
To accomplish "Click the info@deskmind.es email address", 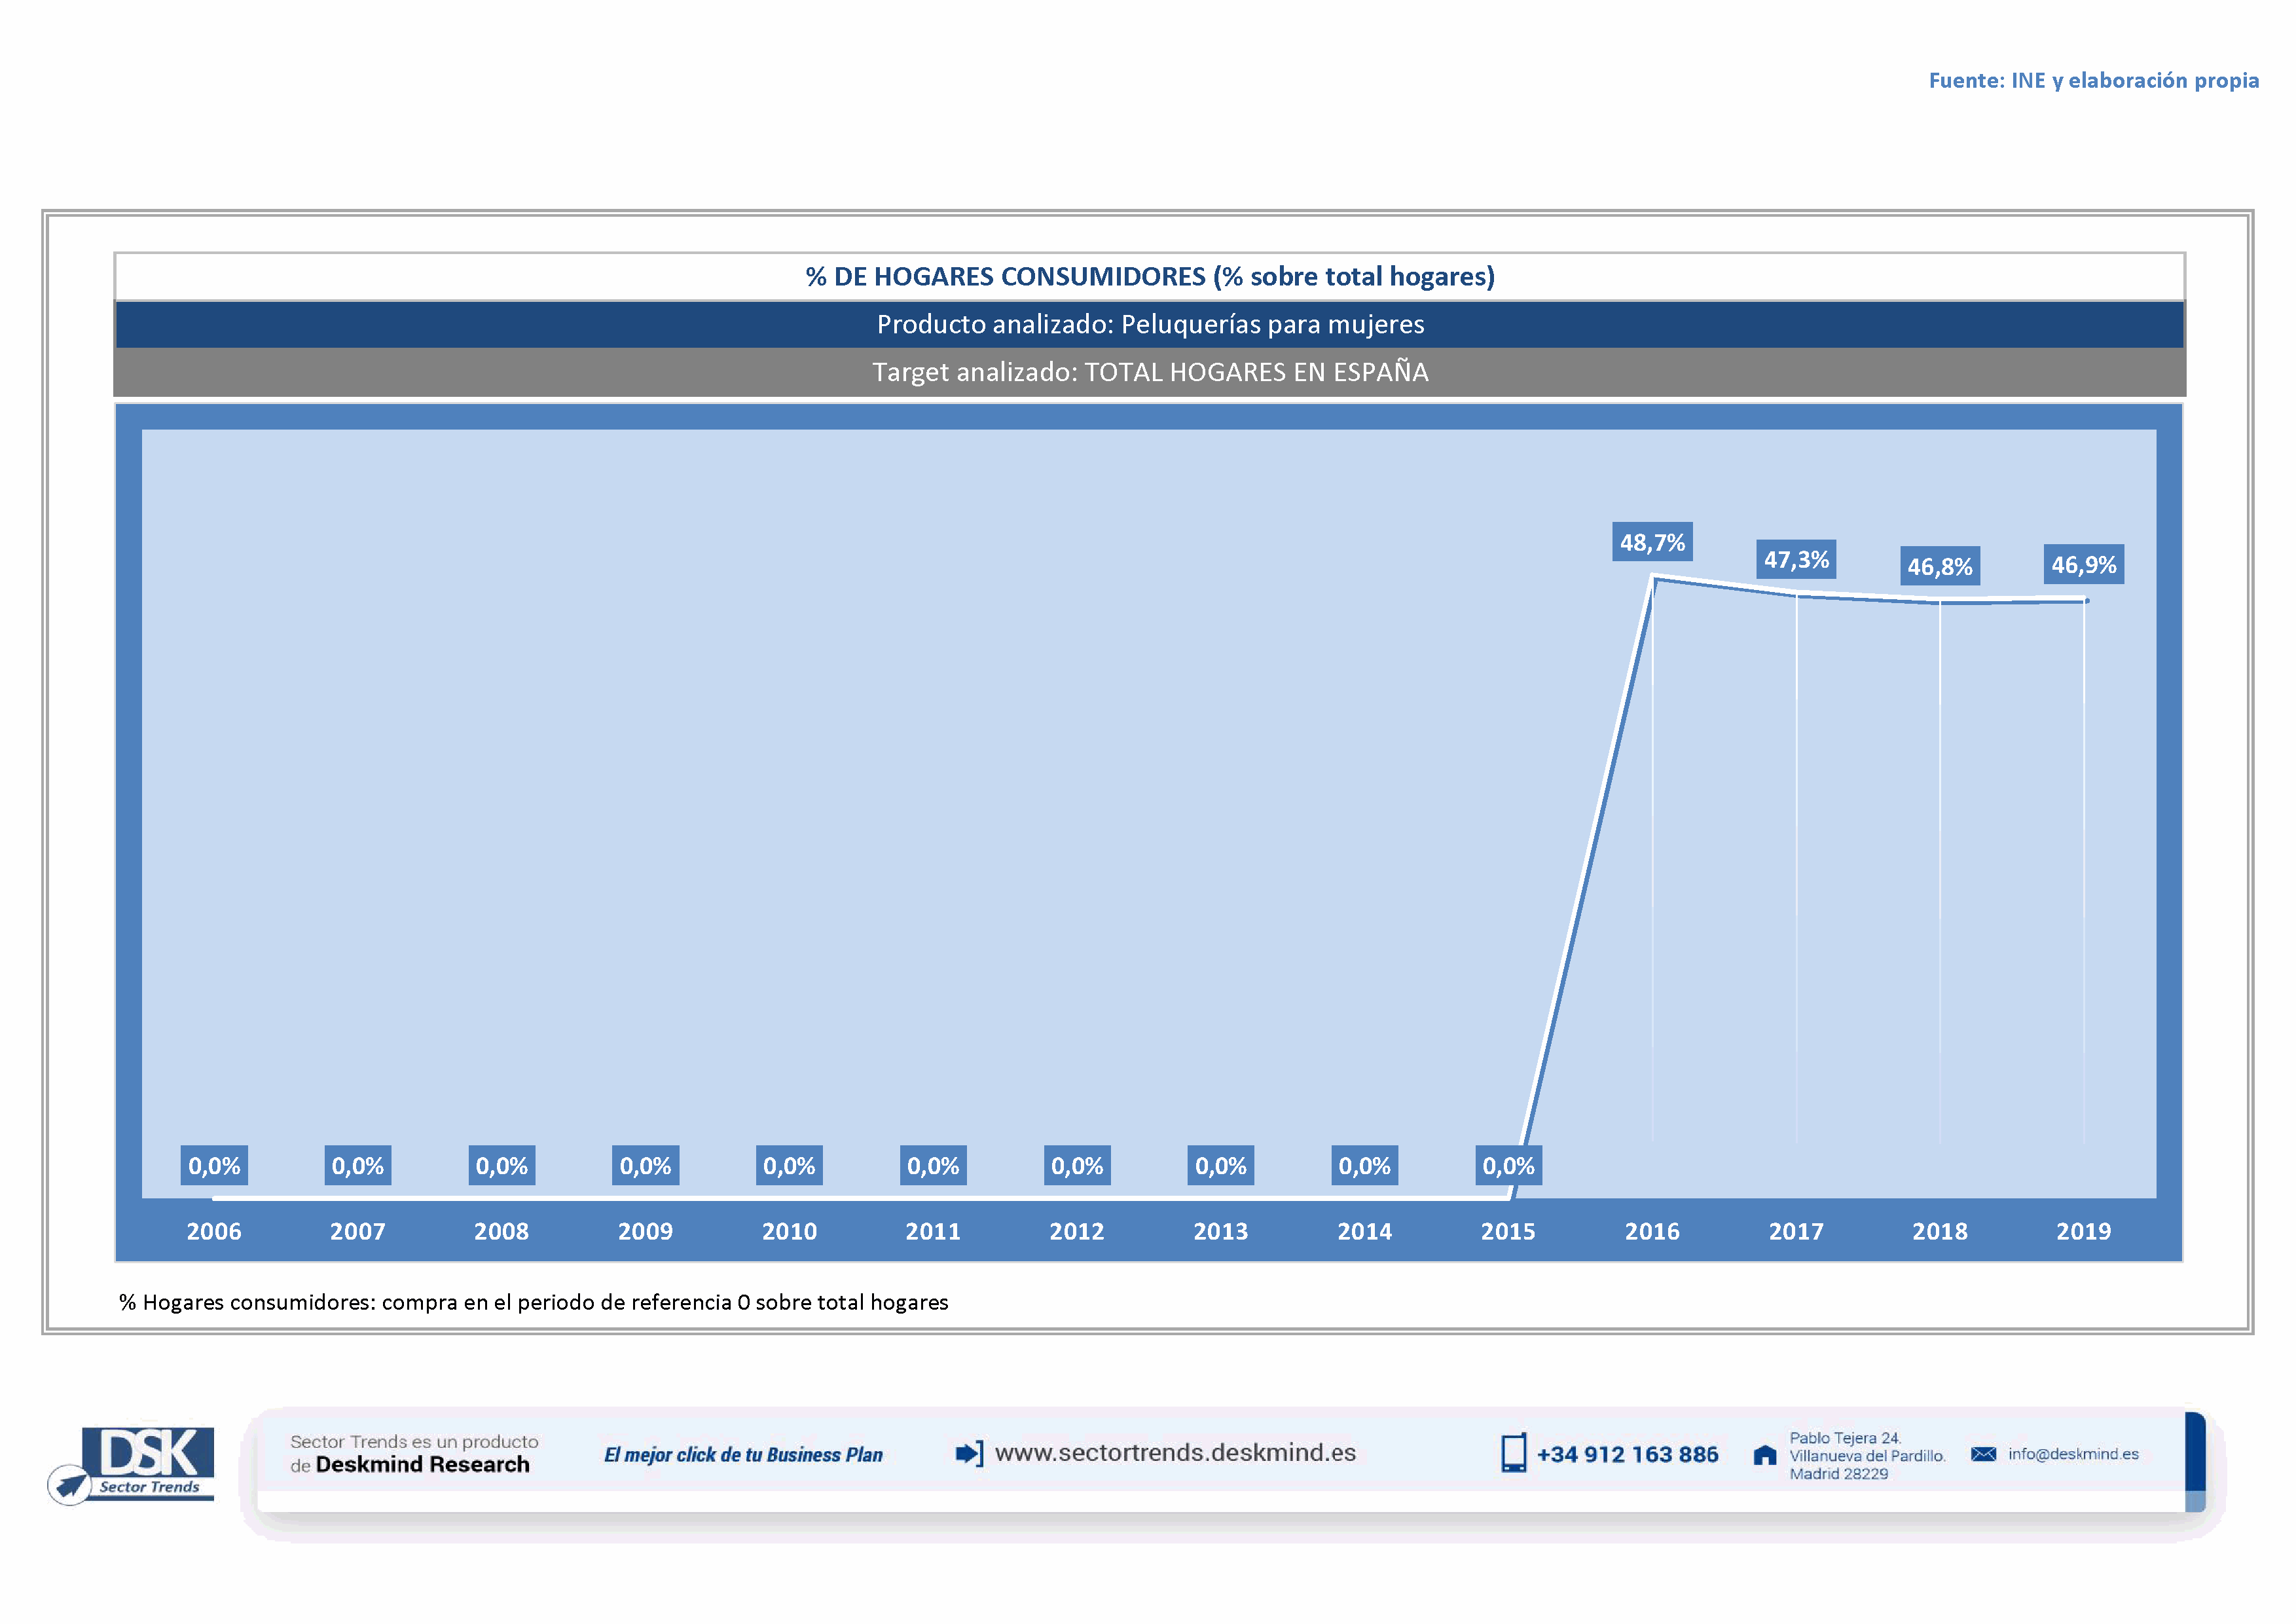I will pos(2073,1453).
